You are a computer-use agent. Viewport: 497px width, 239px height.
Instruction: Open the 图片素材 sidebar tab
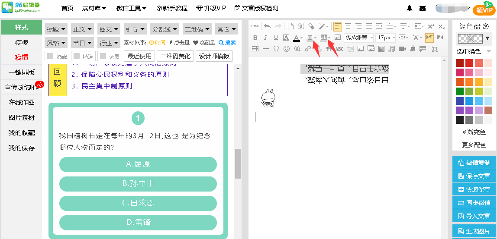pyautogui.click(x=22, y=118)
